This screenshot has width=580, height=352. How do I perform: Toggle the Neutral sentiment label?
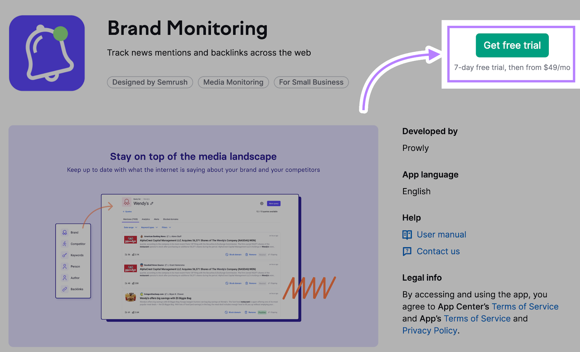(262, 255)
